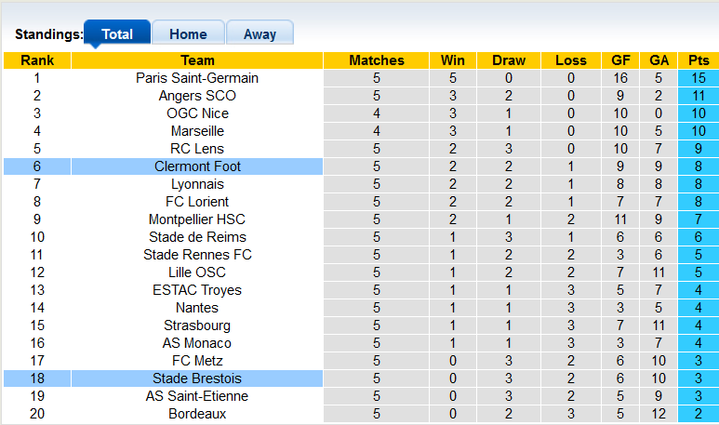This screenshot has width=719, height=425.
Task: Click OGC Nice in the table
Action: (197, 113)
